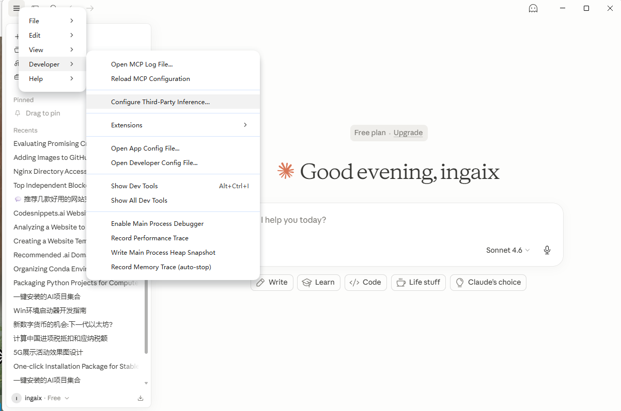Viewport: 621px width, 411px height.
Task: Click the Learn suggestion button
Action: pos(318,282)
